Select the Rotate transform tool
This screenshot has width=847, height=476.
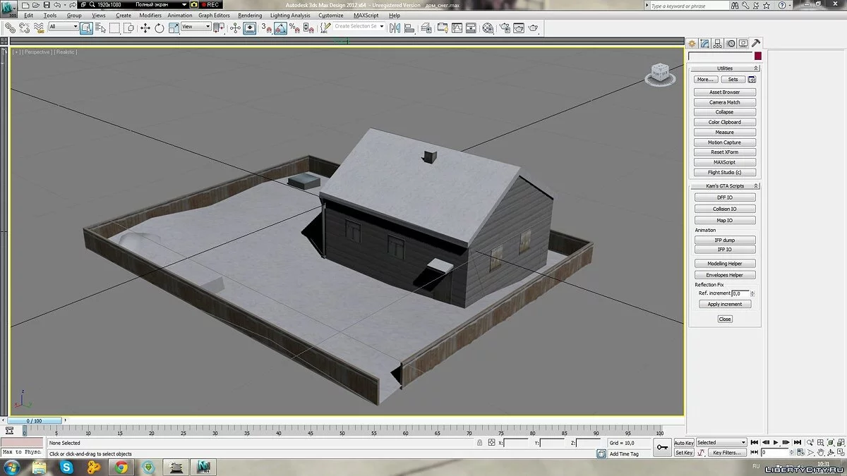(x=160, y=28)
